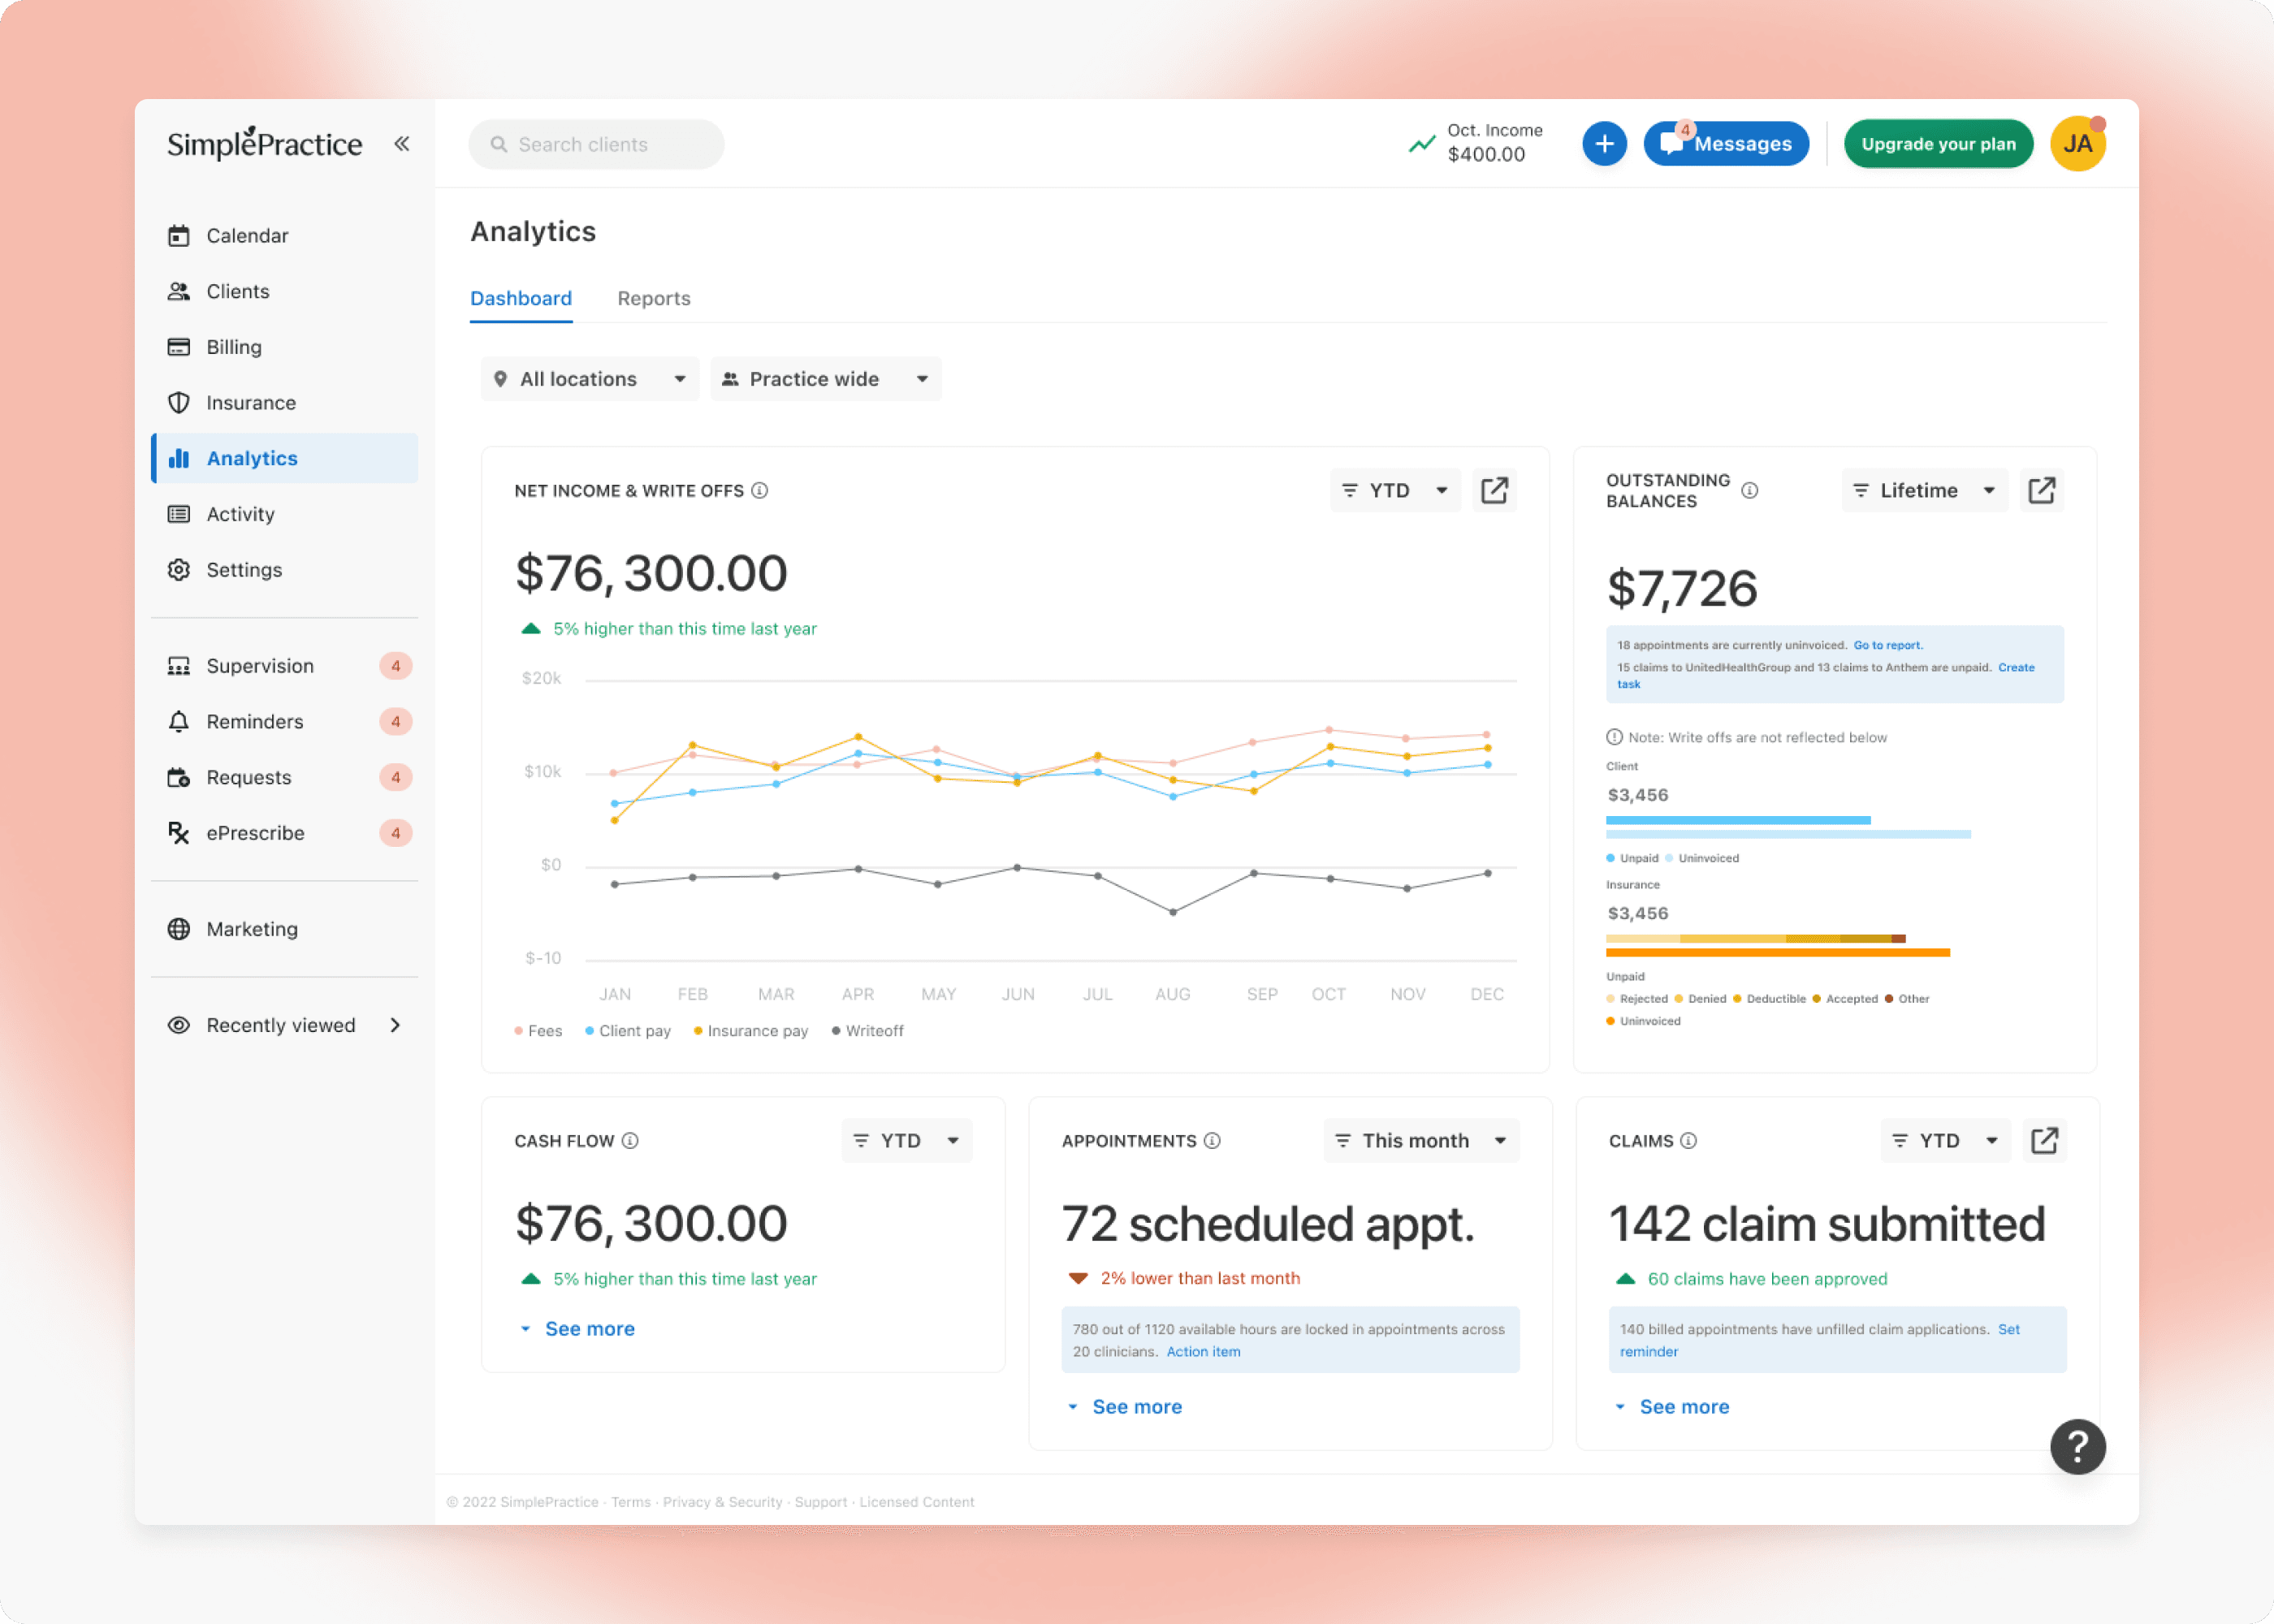2274x1624 pixels.
Task: Click the Search clients field
Action: coord(596,144)
